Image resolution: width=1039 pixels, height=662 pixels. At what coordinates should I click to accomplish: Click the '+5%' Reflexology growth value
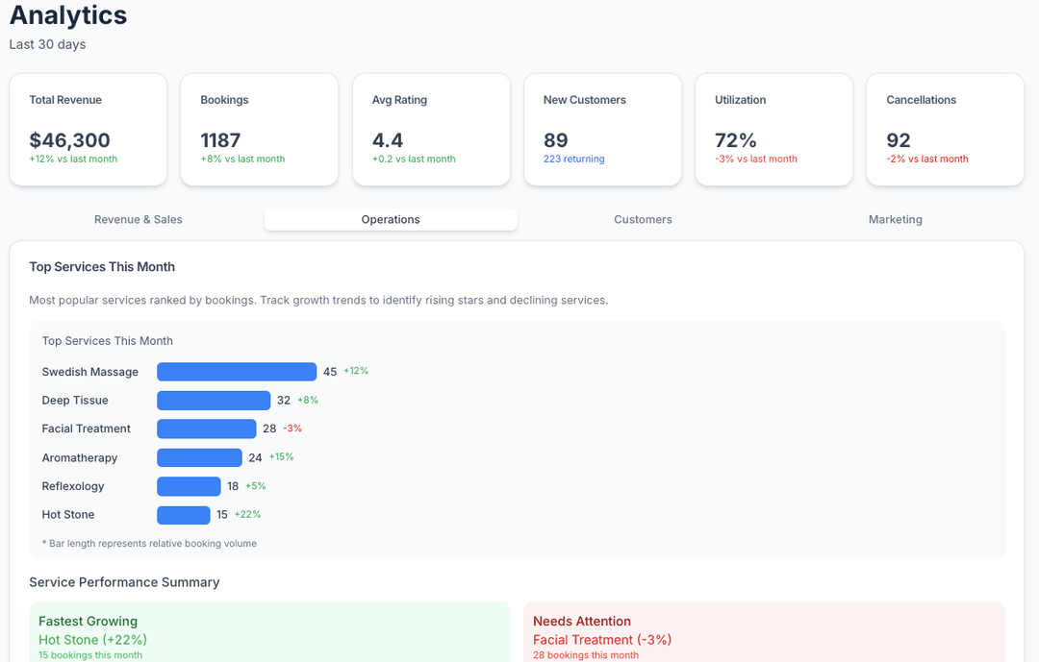256,486
